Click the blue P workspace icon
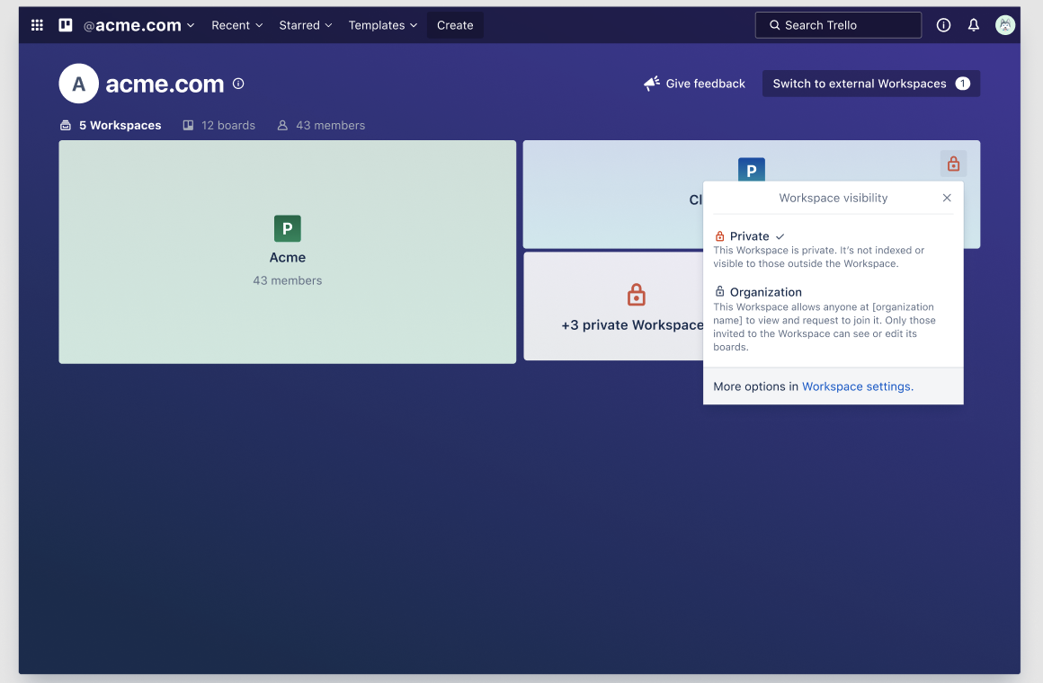The width and height of the screenshot is (1043, 683). point(752,170)
